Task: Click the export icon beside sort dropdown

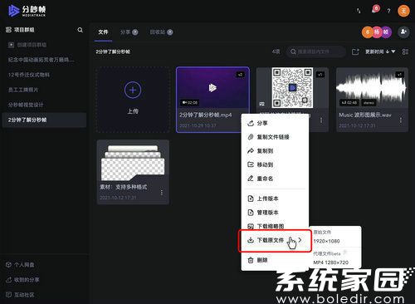Action: 355,51
